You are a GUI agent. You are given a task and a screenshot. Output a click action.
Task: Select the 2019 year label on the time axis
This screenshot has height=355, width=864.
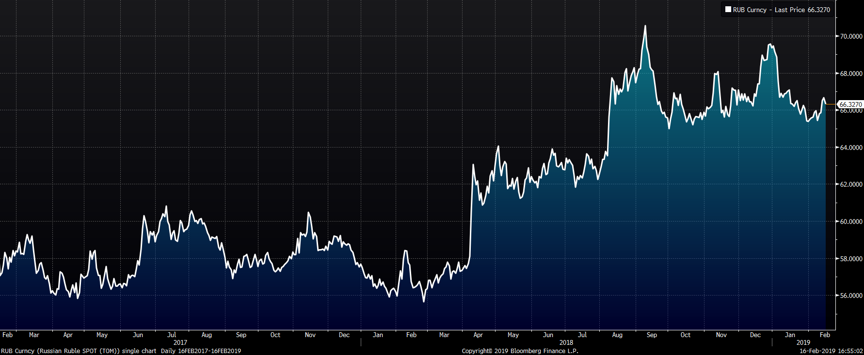[803, 342]
